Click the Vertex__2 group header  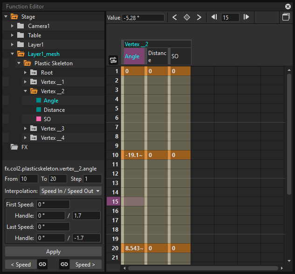(158, 44)
